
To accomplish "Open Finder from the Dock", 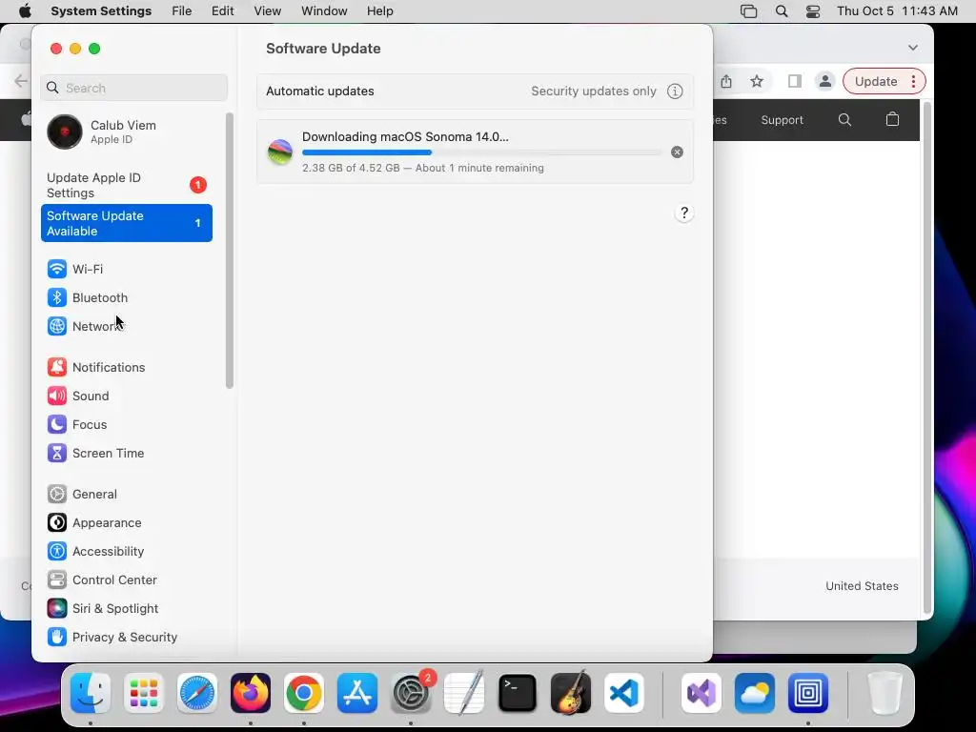I will click(91, 693).
